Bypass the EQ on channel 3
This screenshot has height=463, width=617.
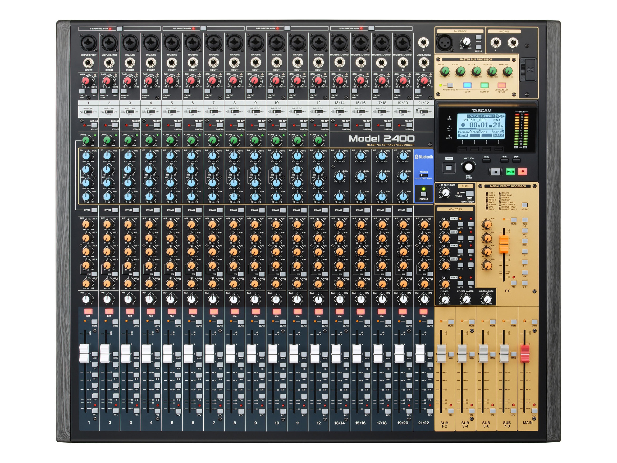136,210
